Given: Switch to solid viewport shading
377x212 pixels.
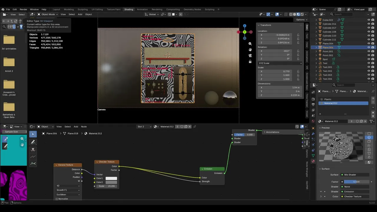Looking at the screenshot, I should [295, 14].
